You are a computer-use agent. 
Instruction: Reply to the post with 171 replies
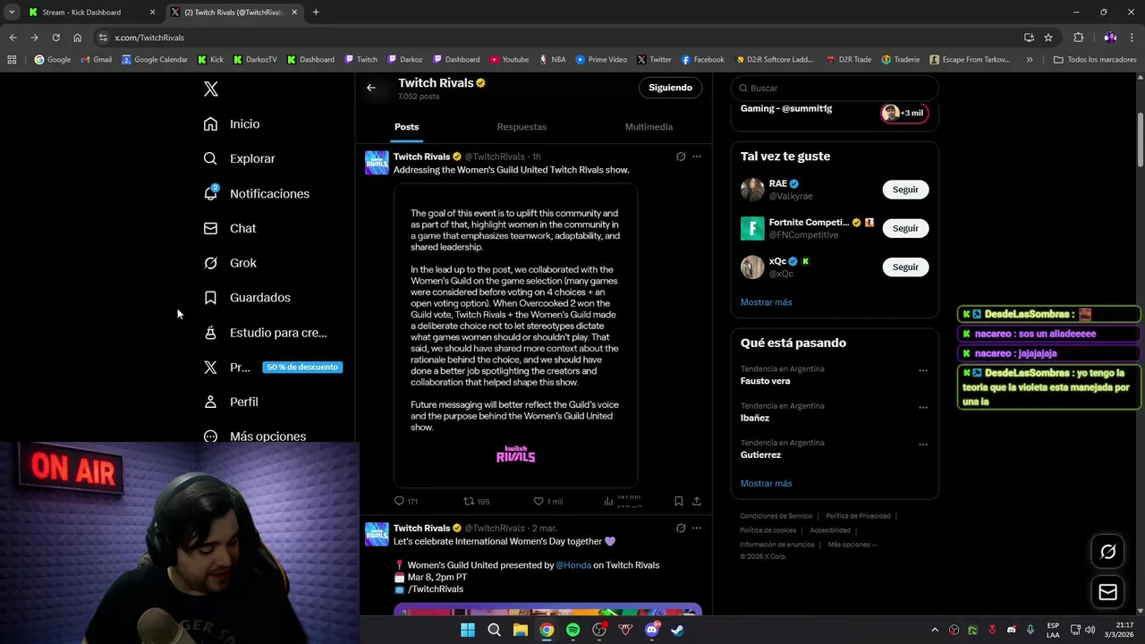tap(406, 502)
